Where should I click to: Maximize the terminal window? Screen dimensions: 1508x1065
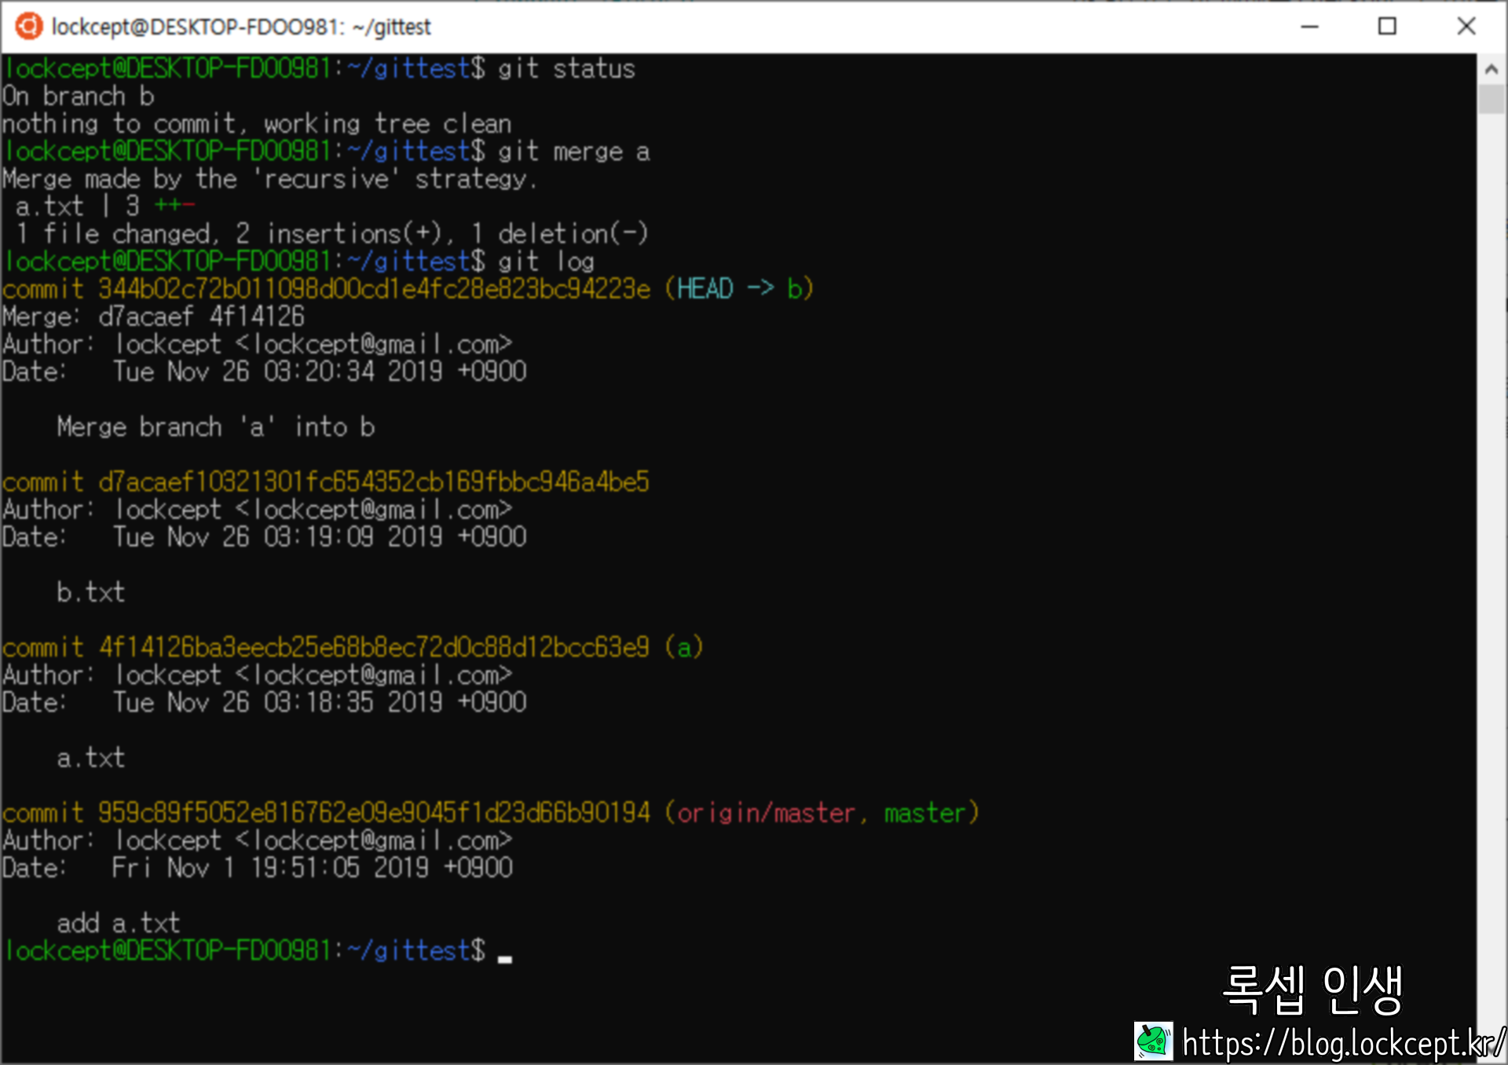coord(1387,27)
